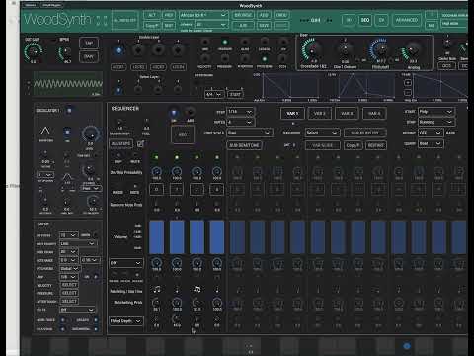Toggle the third step's green LED
This screenshot has height=356, width=474.
(197, 157)
